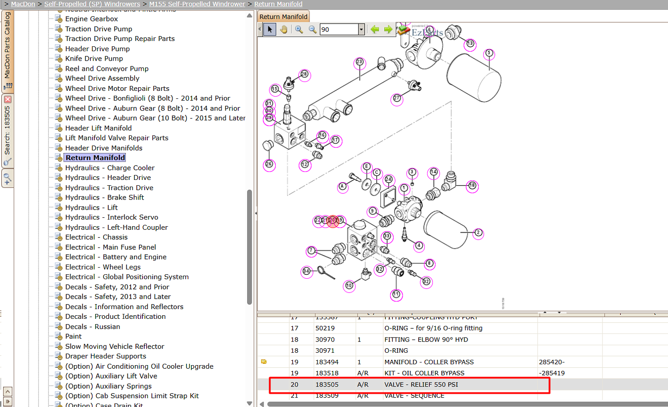Click part number 183518 in the list
This screenshot has height=407, width=668.
(x=327, y=373)
